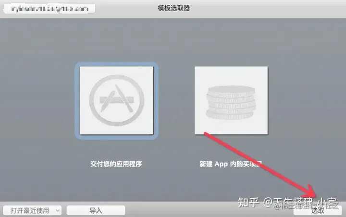Click the 交付您的应用程序 label
The image size is (346, 217).
click(116, 164)
